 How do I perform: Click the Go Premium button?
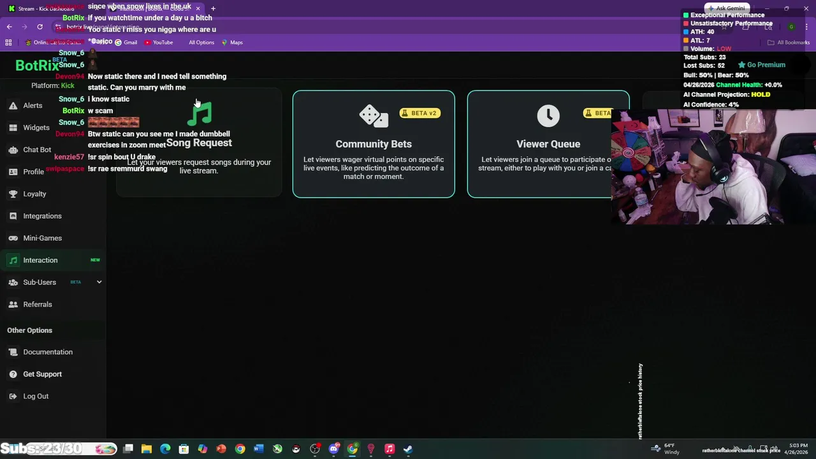click(x=762, y=65)
